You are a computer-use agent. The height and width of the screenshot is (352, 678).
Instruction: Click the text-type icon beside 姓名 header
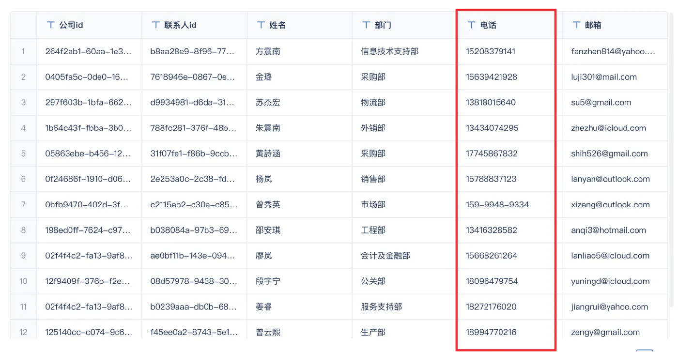coord(261,25)
